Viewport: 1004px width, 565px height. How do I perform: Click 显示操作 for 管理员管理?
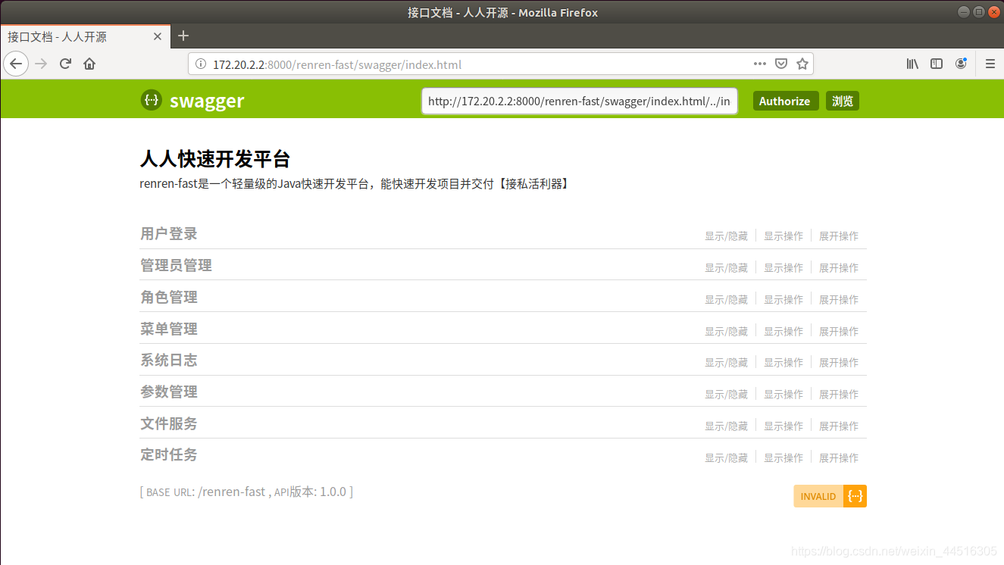783,268
